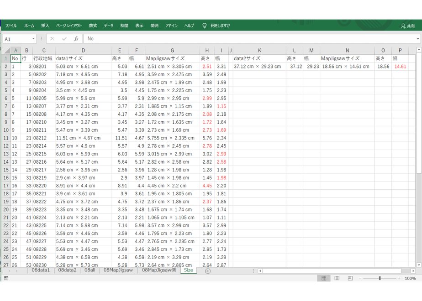Switch to the 08all sheet tab
This screenshot has width=422, height=301.
tap(90, 270)
